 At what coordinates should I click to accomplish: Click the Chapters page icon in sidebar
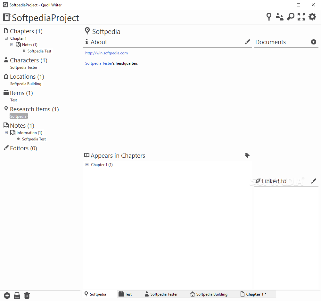pos(6,31)
